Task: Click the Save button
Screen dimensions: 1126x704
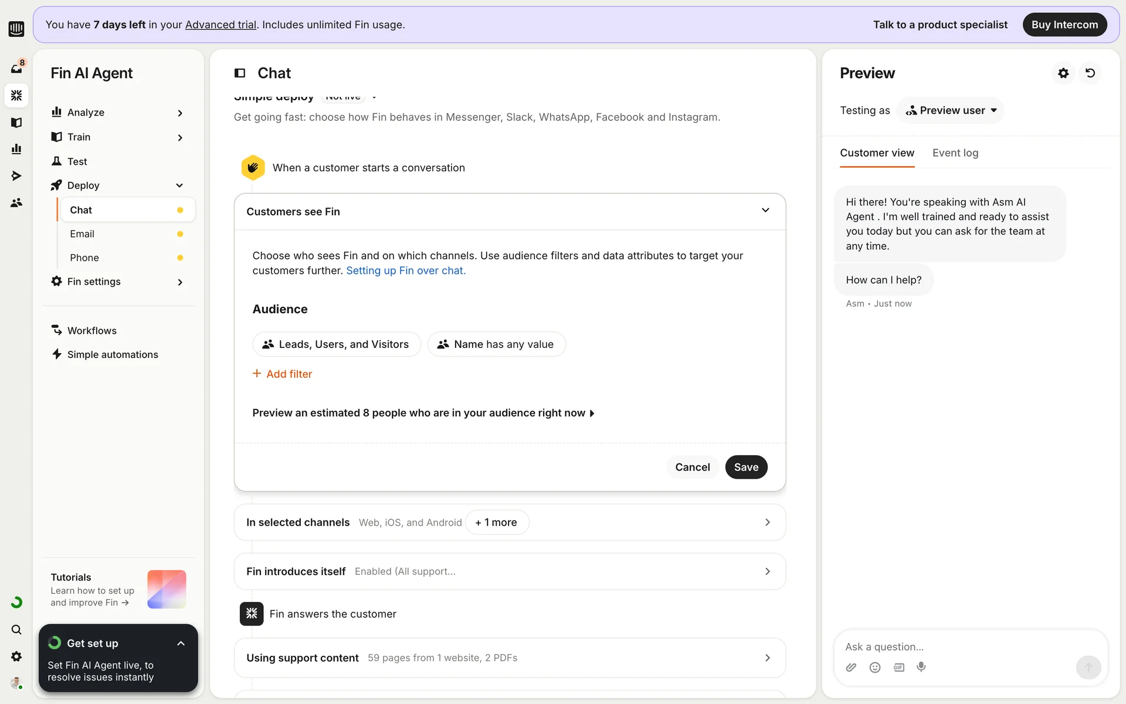Action: tap(746, 467)
